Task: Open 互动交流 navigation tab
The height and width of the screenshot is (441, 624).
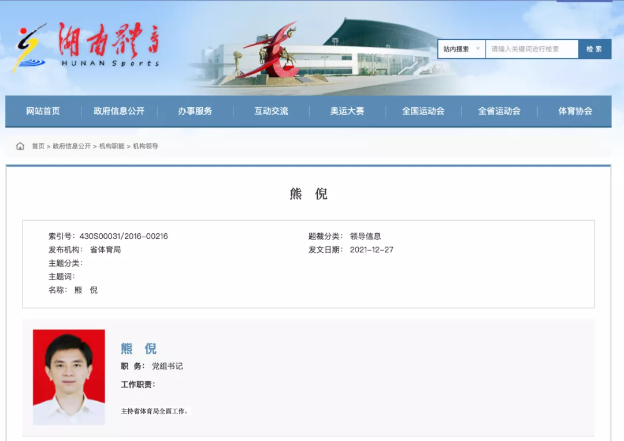Action: tap(271, 111)
